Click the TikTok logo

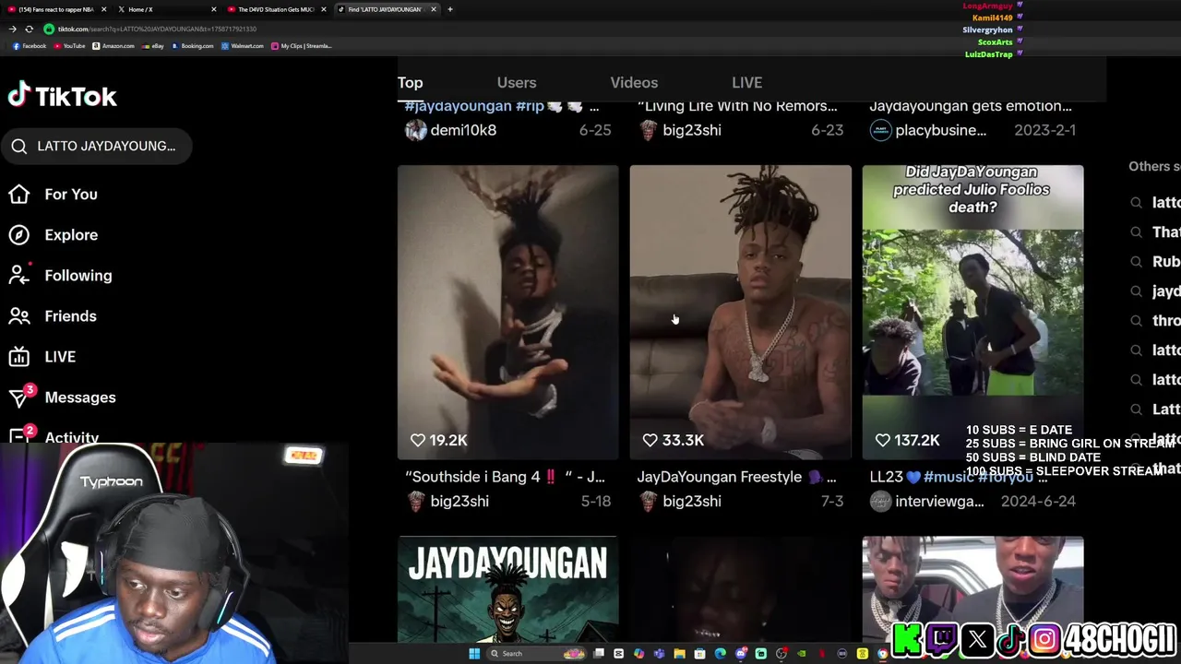[x=62, y=96]
